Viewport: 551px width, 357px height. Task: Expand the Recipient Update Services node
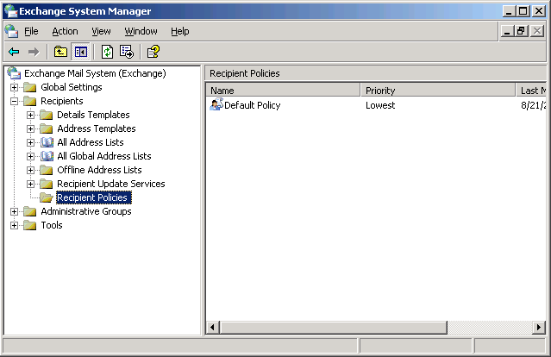click(30, 184)
